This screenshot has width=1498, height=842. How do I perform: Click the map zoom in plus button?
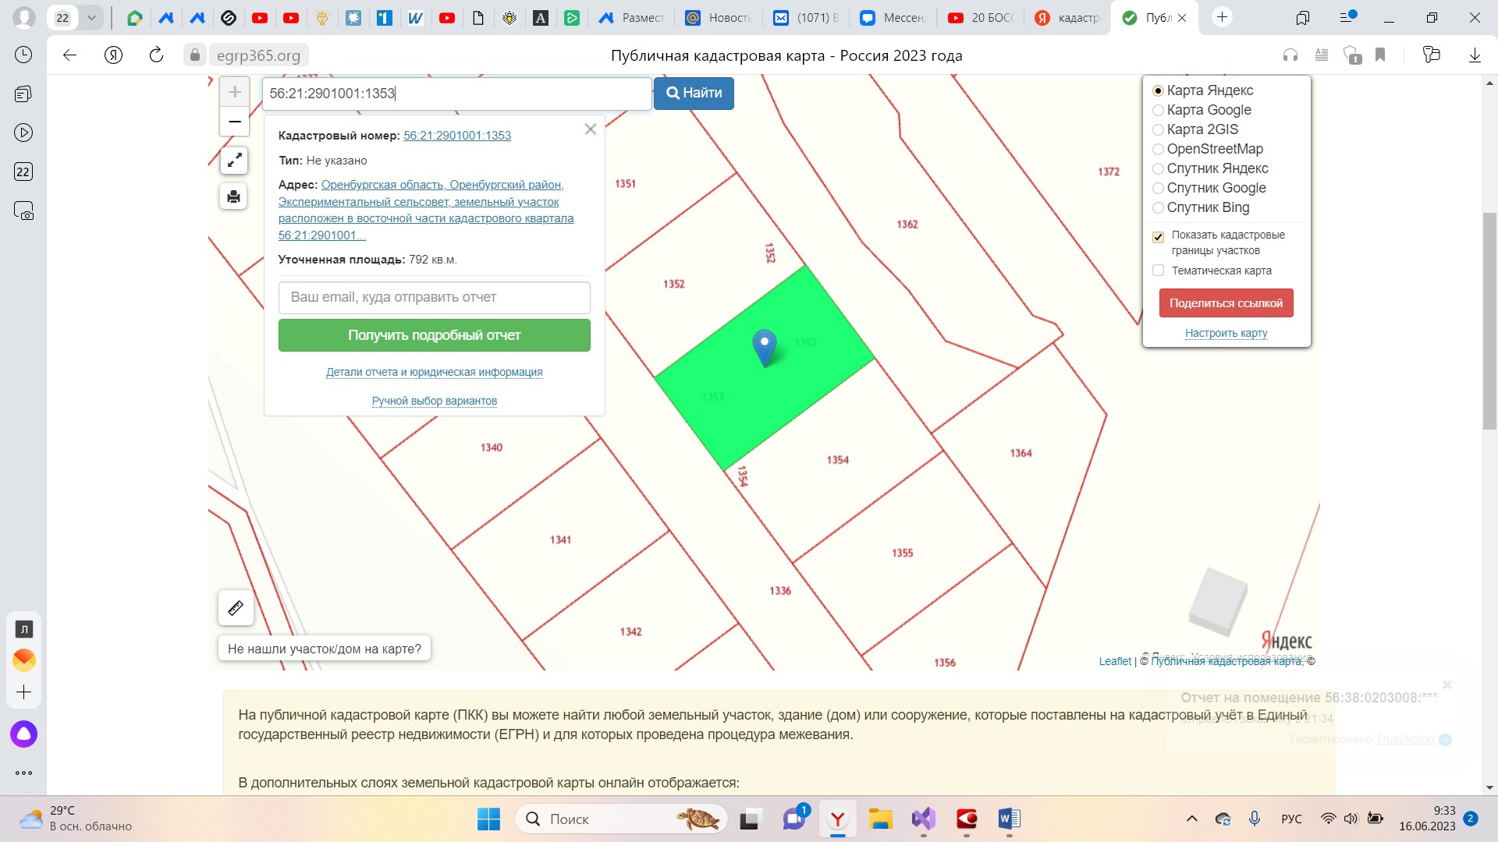tap(234, 93)
